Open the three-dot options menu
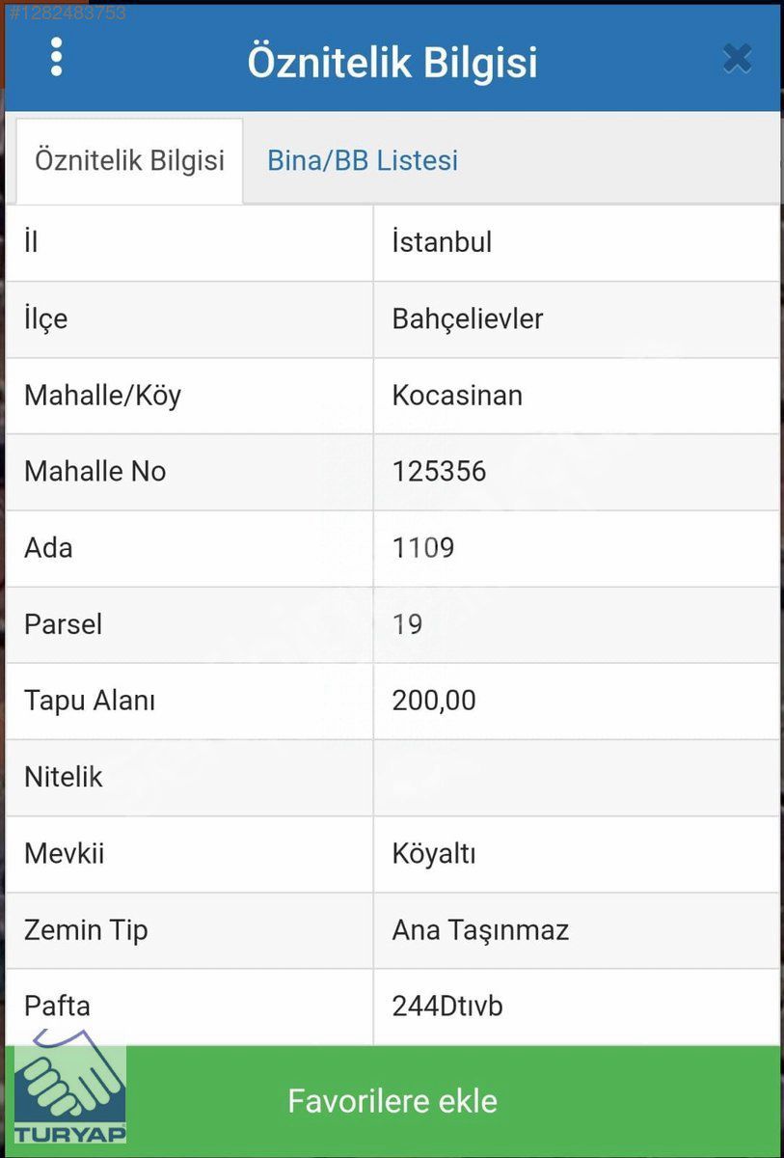Image resolution: width=784 pixels, height=1158 pixels. [x=56, y=59]
